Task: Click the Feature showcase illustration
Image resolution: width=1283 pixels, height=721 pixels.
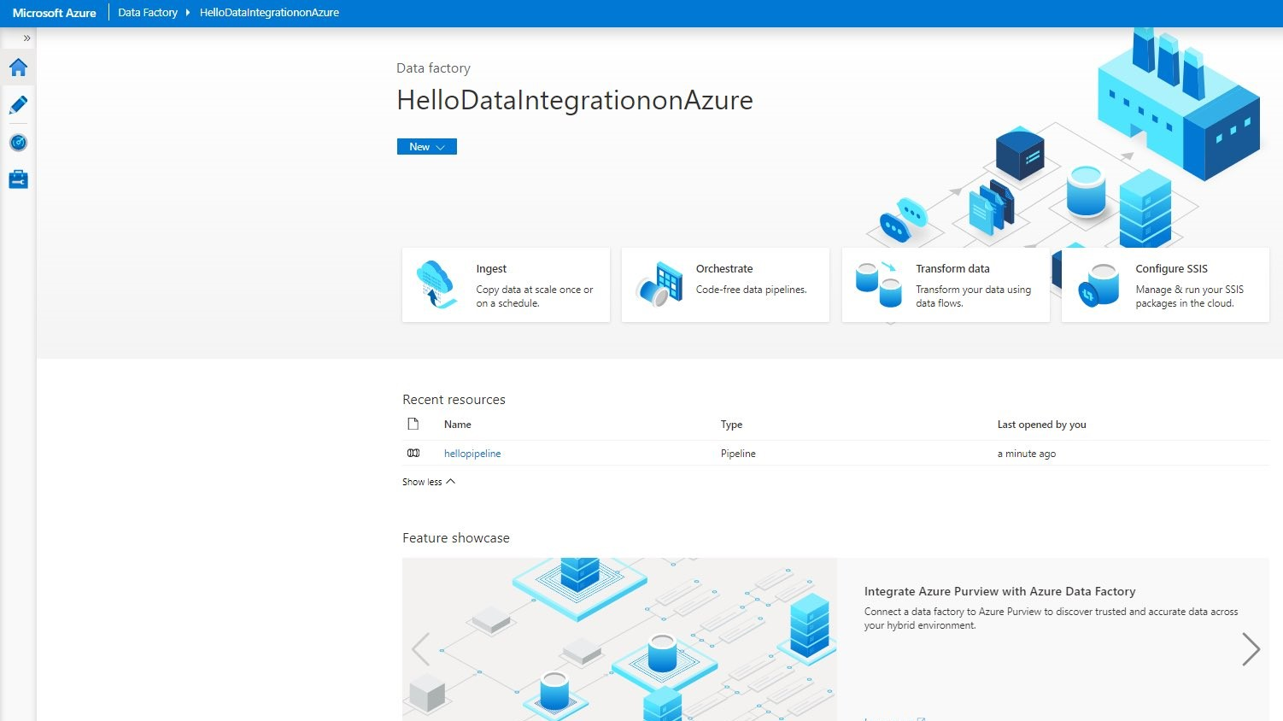Action: [619, 639]
